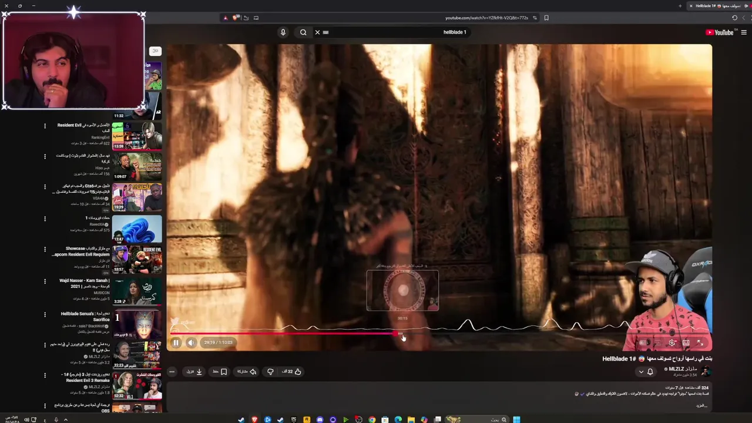Save the video to a playlist
The image size is (752, 423).
[x=220, y=371]
